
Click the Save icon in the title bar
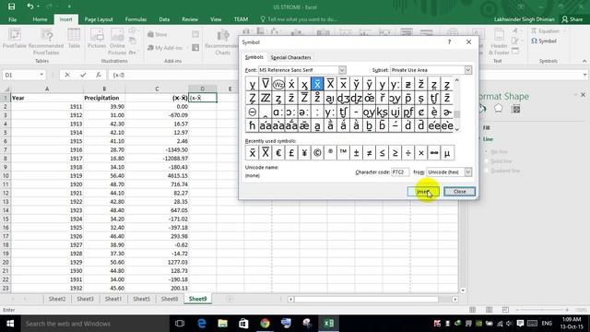[x=12, y=6]
